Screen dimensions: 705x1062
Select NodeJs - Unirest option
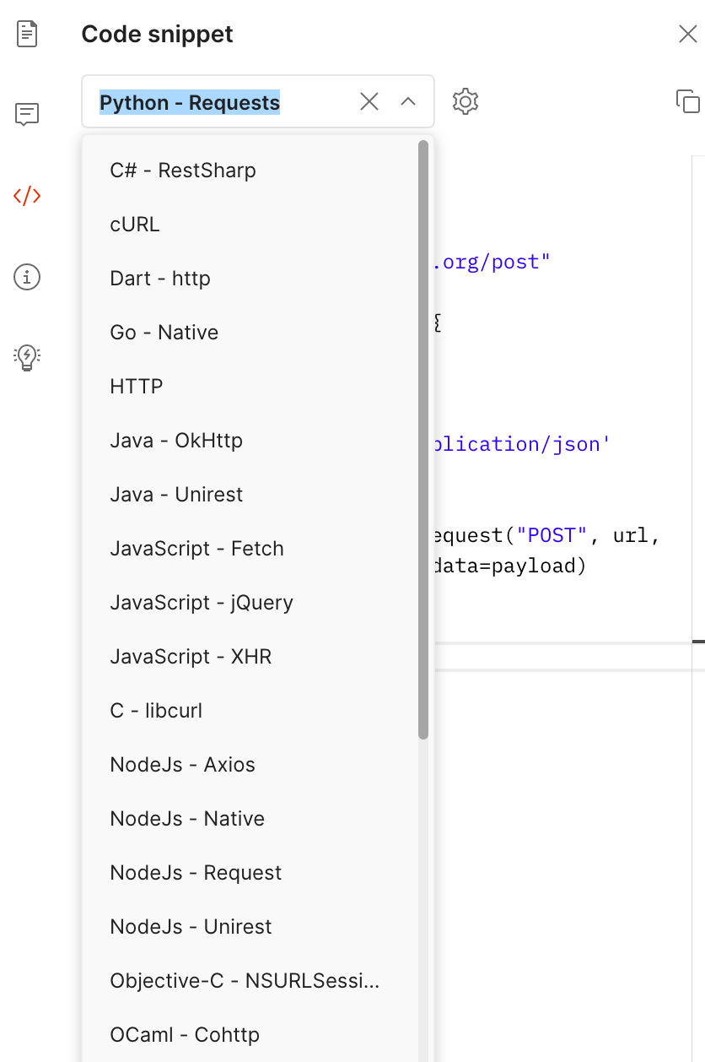coord(250,927)
